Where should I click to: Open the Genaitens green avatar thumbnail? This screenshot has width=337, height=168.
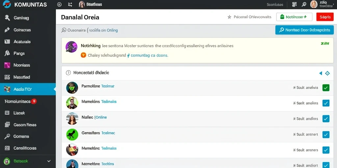click(x=72, y=134)
